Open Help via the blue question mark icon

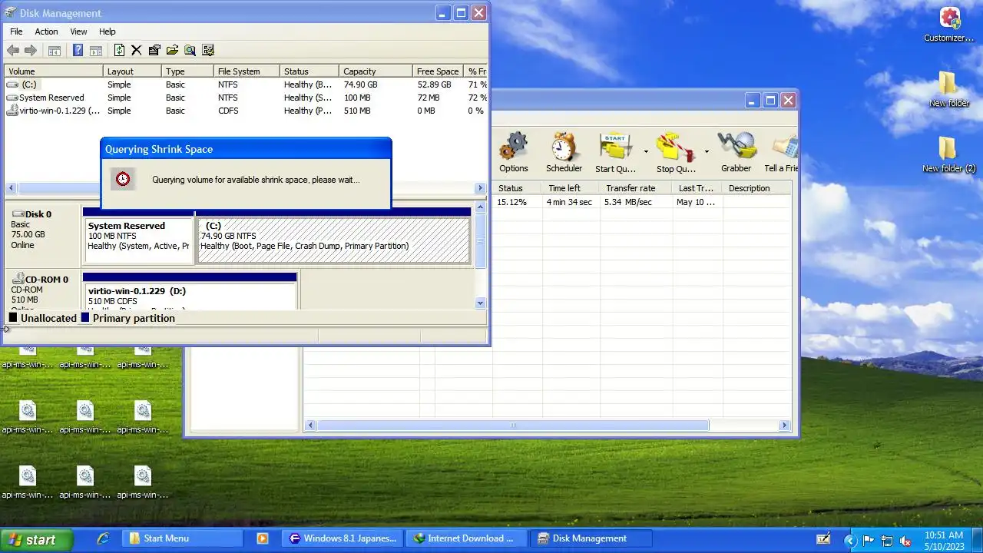click(x=78, y=50)
